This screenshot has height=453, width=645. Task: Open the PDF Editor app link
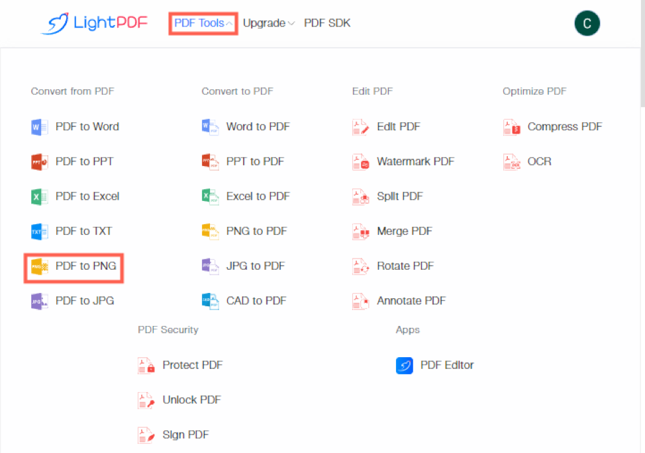(x=447, y=366)
